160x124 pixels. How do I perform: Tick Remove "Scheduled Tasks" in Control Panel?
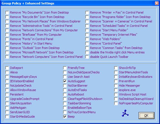coord(87,26)
